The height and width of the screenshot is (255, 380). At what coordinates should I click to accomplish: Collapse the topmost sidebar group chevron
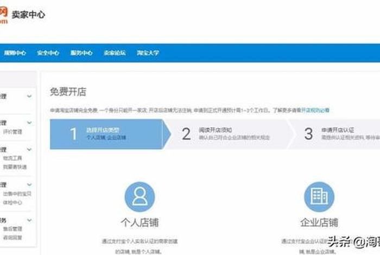pyautogui.click(x=29, y=96)
